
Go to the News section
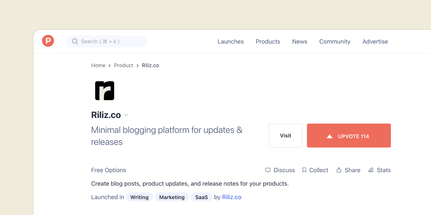click(300, 42)
